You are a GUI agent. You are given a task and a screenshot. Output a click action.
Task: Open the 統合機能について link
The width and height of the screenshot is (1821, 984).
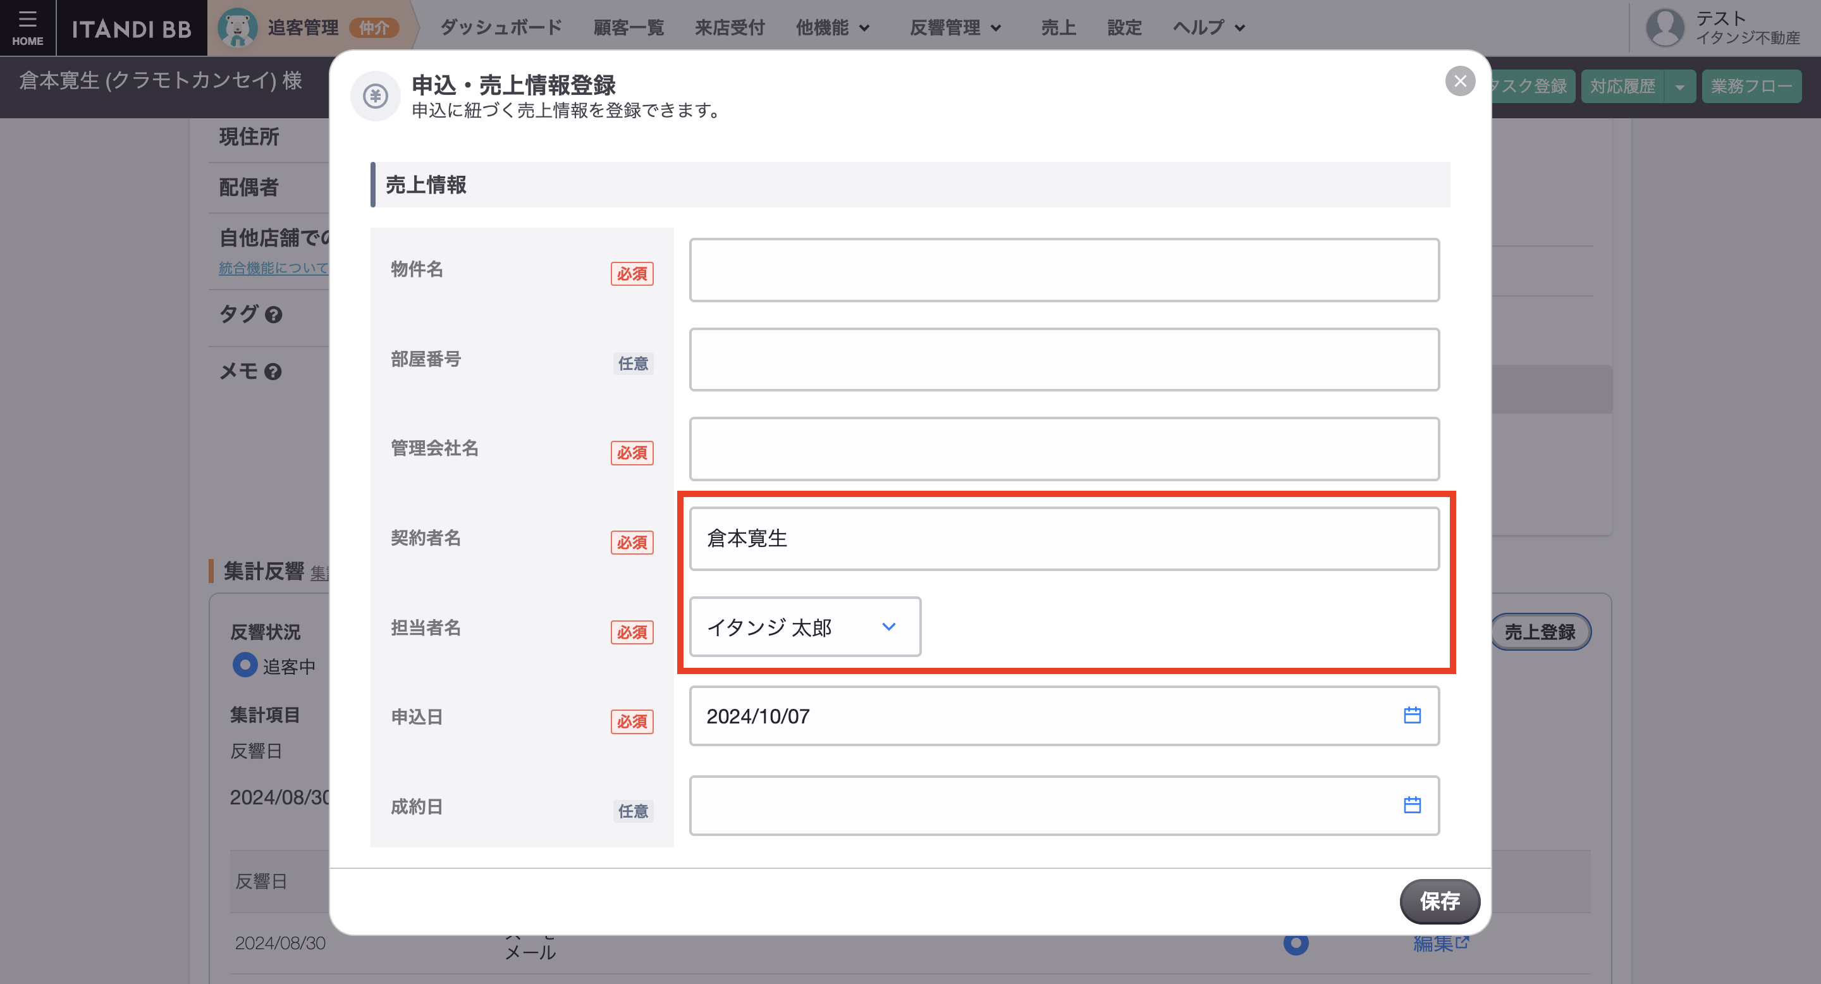[273, 269]
